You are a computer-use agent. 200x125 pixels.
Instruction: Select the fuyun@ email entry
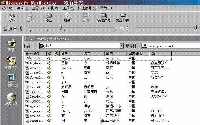(x=37, y=77)
